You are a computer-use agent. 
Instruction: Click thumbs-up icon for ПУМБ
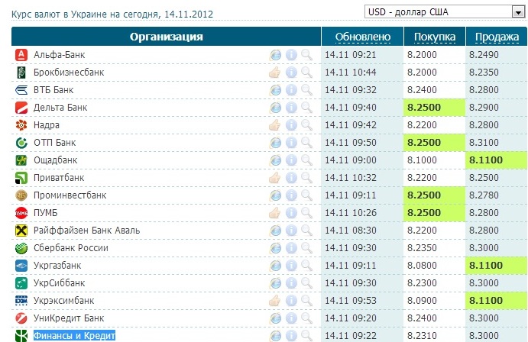pos(275,213)
